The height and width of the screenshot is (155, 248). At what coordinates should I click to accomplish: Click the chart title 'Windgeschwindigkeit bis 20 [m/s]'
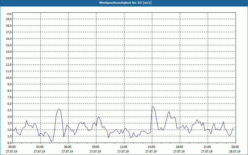click(x=125, y=3)
